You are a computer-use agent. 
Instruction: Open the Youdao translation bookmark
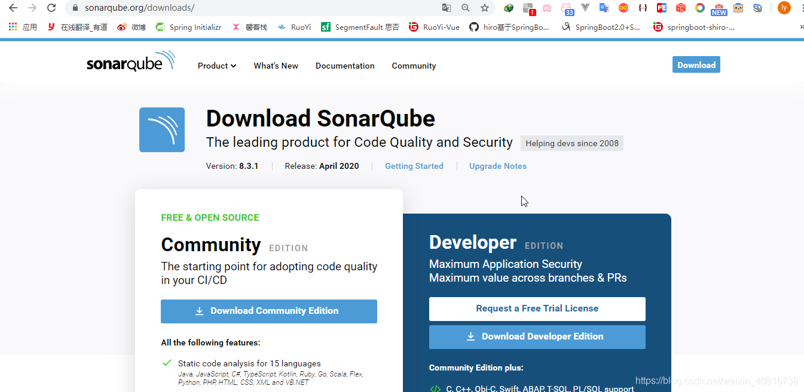tap(78, 27)
